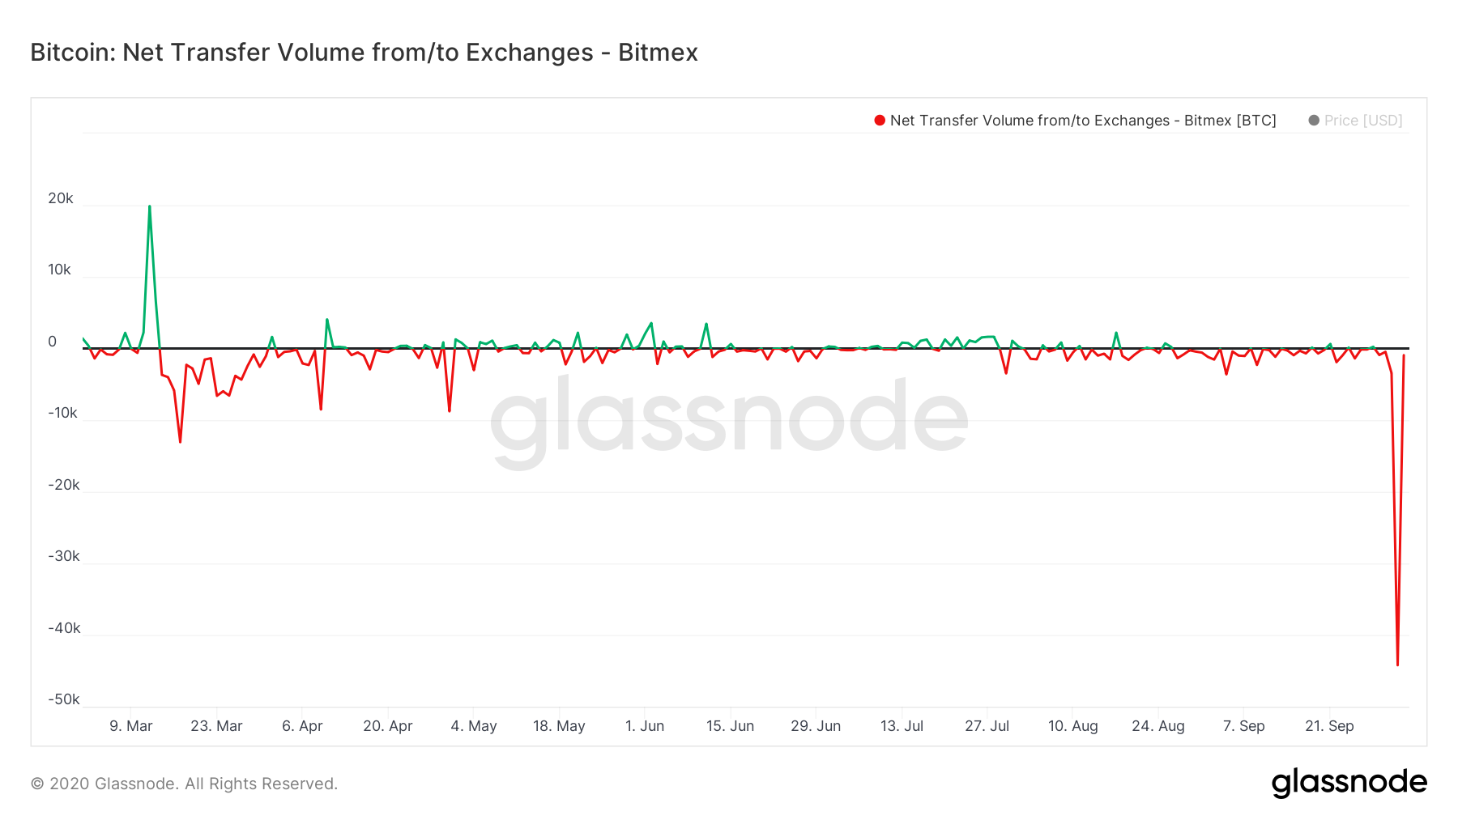Select the green 20k peak in March

pyautogui.click(x=149, y=207)
